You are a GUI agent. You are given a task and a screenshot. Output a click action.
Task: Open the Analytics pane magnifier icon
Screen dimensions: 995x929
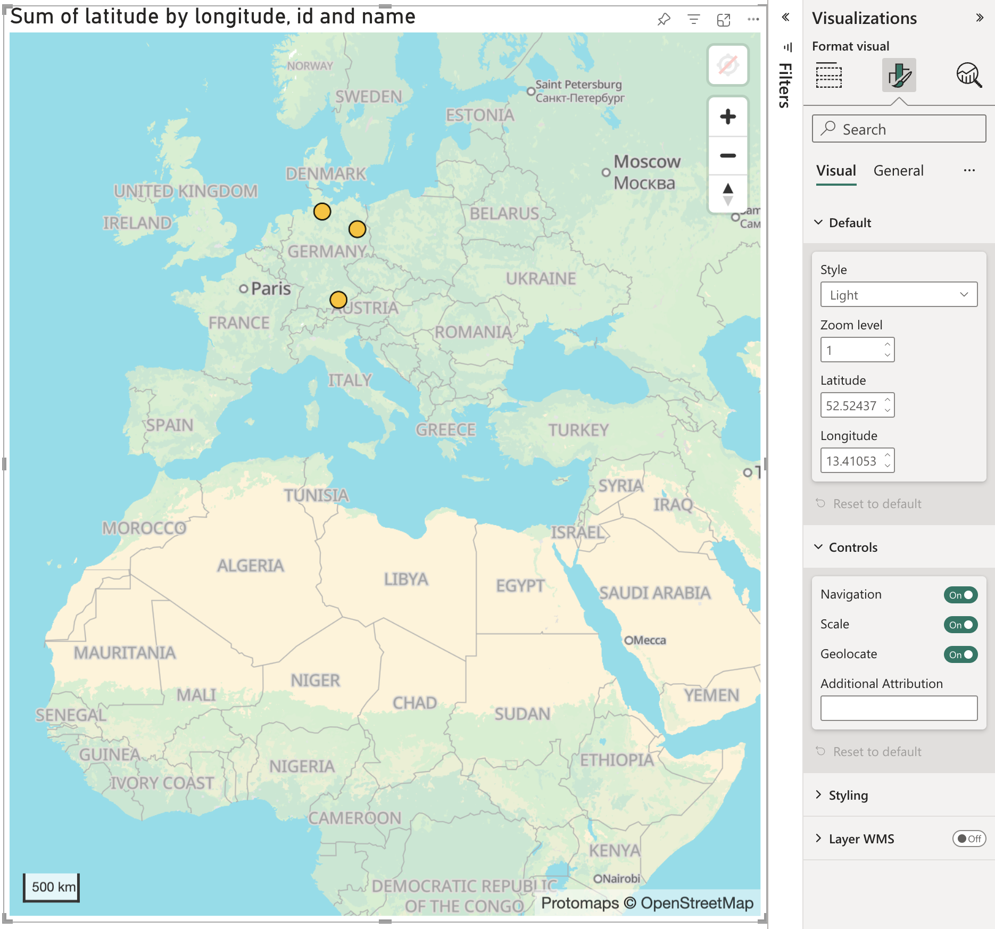click(968, 75)
